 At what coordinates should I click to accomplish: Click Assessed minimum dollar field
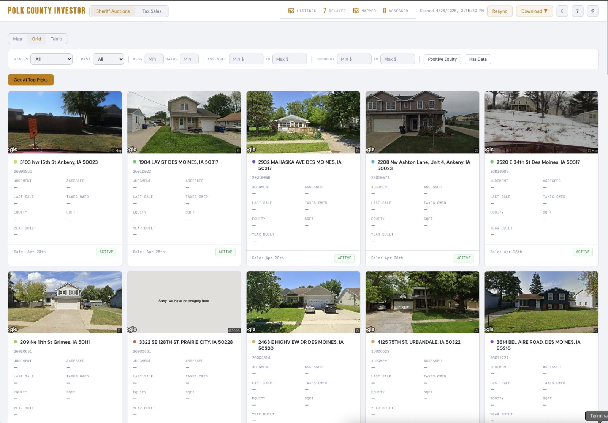pyautogui.click(x=246, y=59)
